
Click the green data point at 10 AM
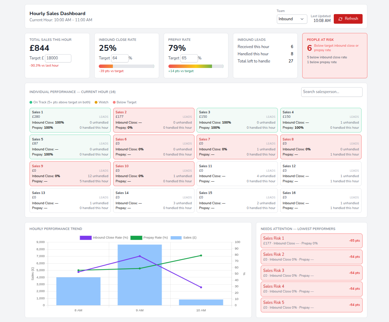point(201,255)
